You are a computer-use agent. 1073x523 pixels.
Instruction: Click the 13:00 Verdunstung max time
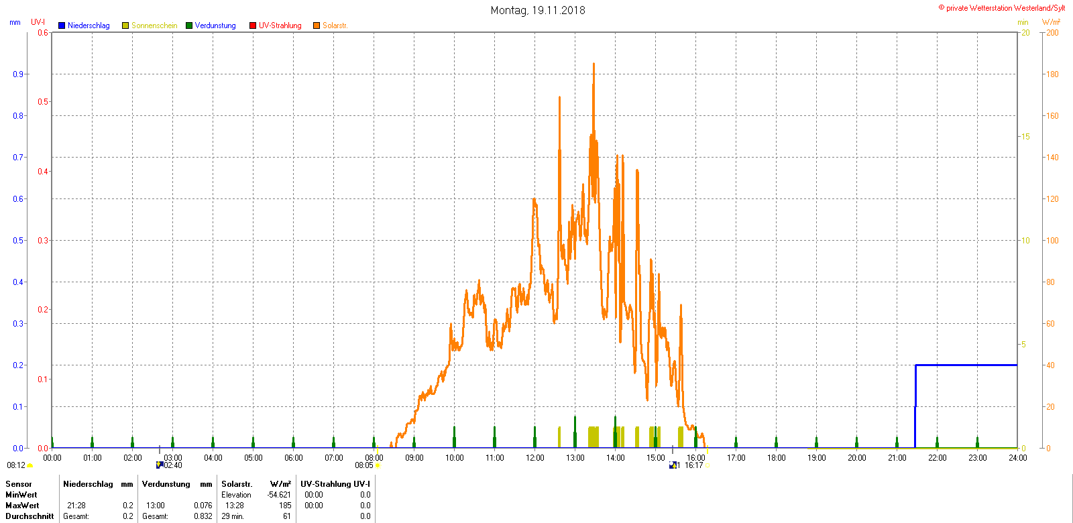pos(156,506)
